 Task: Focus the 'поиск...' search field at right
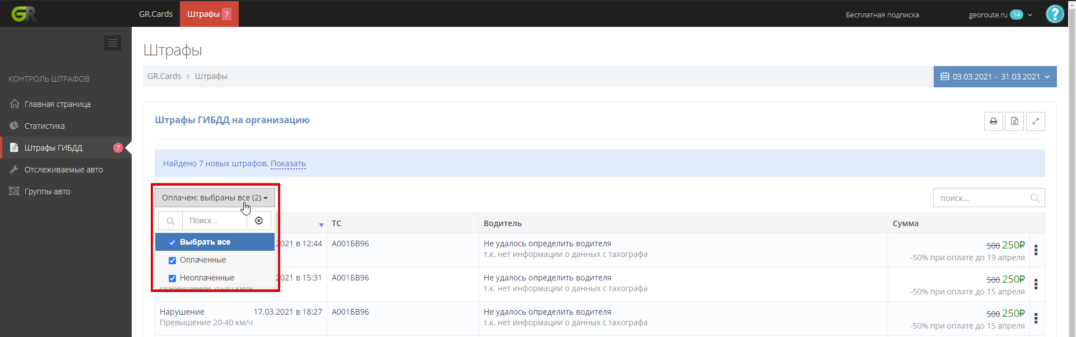tap(982, 198)
